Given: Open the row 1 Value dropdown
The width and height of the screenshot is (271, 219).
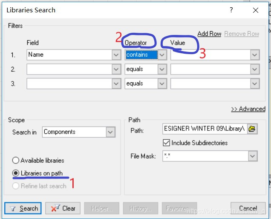Looking at the screenshot, I should [x=255, y=55].
